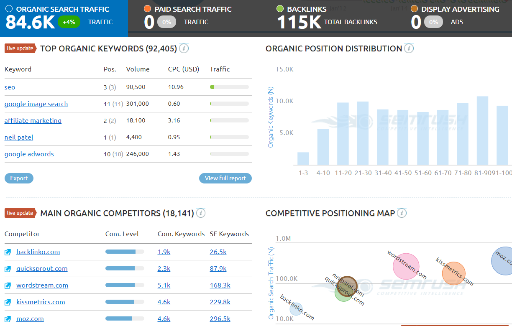Viewport: 512px width, 326px height.
Task: Click the traffic bar for 'seo'
Action: tap(229, 87)
